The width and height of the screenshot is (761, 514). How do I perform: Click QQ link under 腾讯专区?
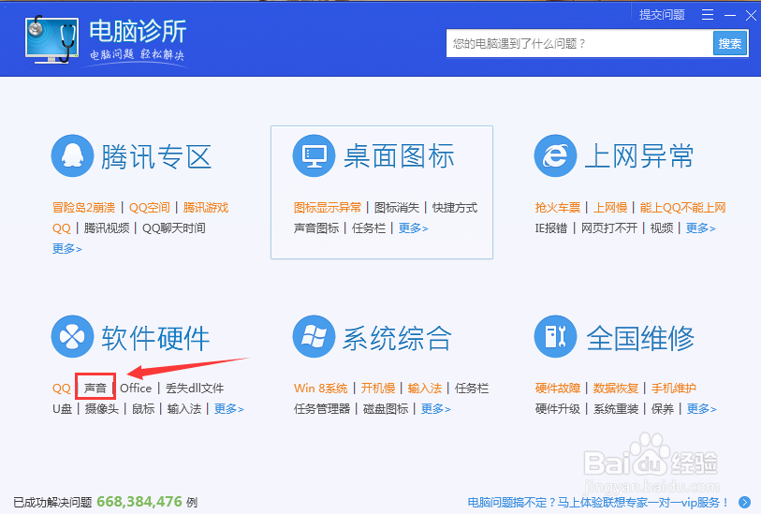[x=61, y=228]
